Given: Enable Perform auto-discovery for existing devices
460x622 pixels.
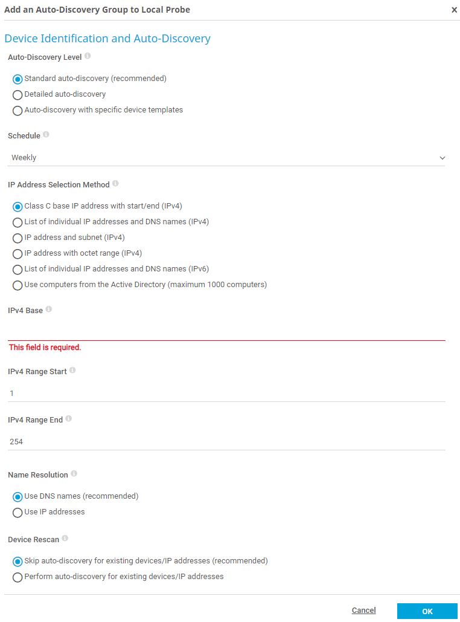Looking at the screenshot, I should coord(18,577).
